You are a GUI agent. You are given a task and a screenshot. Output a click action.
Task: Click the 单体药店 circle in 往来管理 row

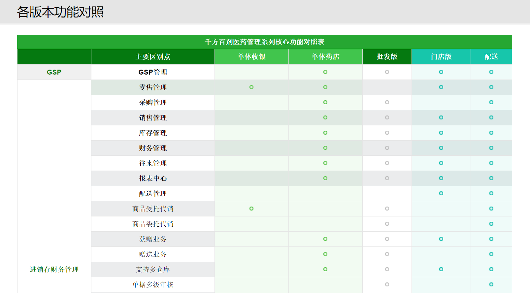[325, 163]
